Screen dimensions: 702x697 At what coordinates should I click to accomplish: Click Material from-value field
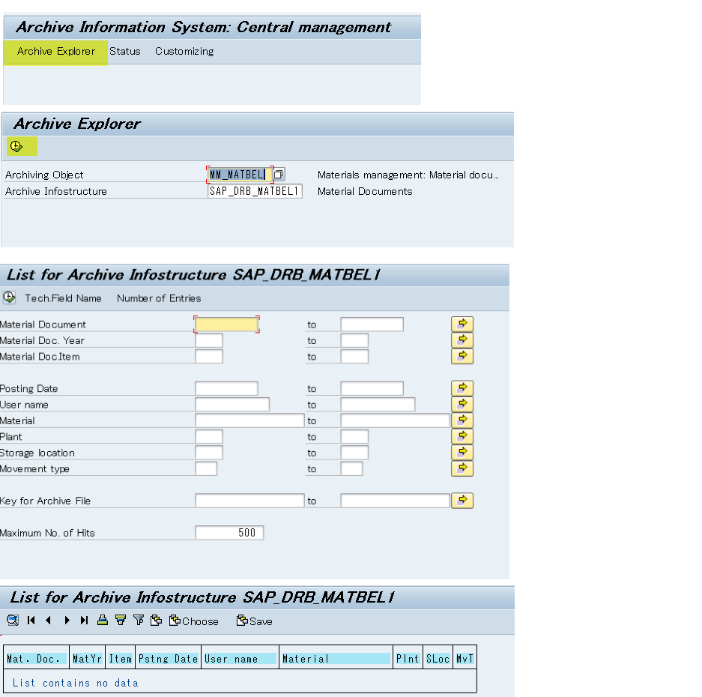pos(249,420)
